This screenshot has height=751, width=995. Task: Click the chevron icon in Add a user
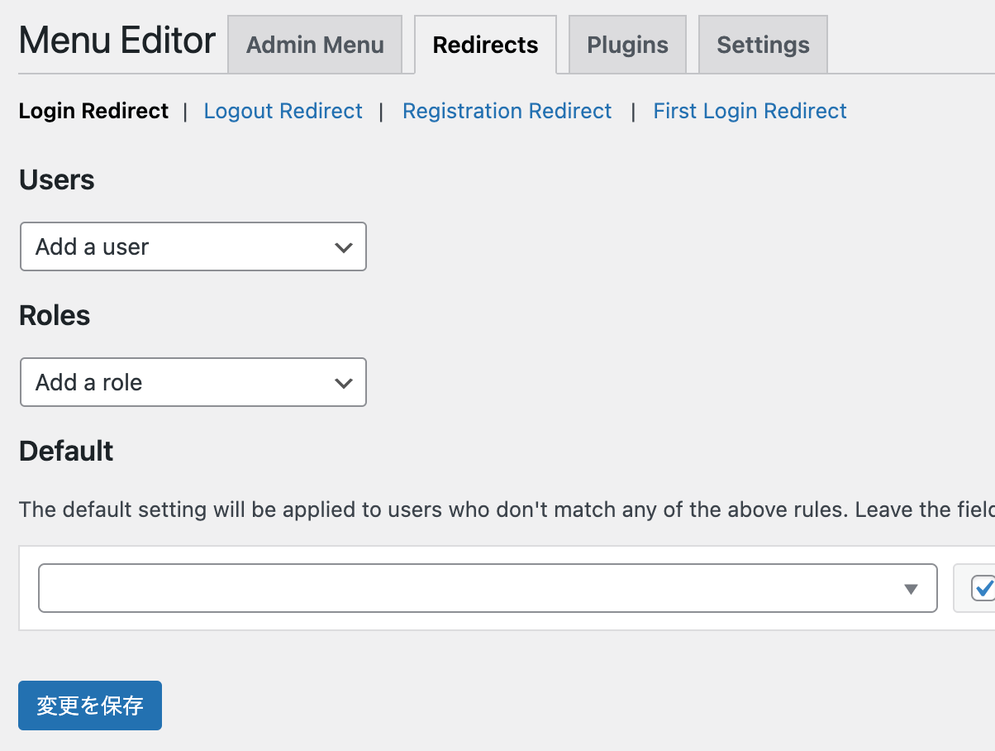point(344,247)
